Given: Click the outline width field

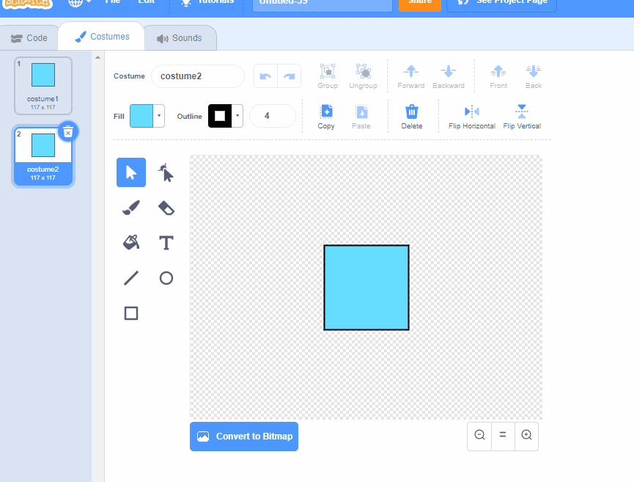Looking at the screenshot, I should tap(273, 116).
